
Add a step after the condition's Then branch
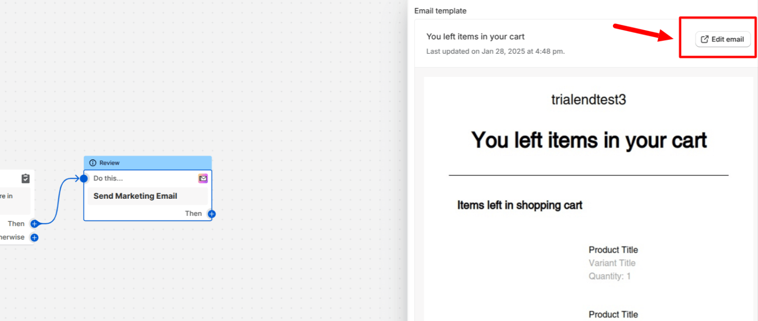coord(34,224)
